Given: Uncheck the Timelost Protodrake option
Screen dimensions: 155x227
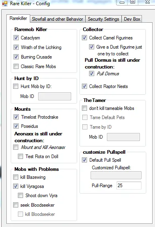Looking at the screenshot, I should [x=16, y=117].
